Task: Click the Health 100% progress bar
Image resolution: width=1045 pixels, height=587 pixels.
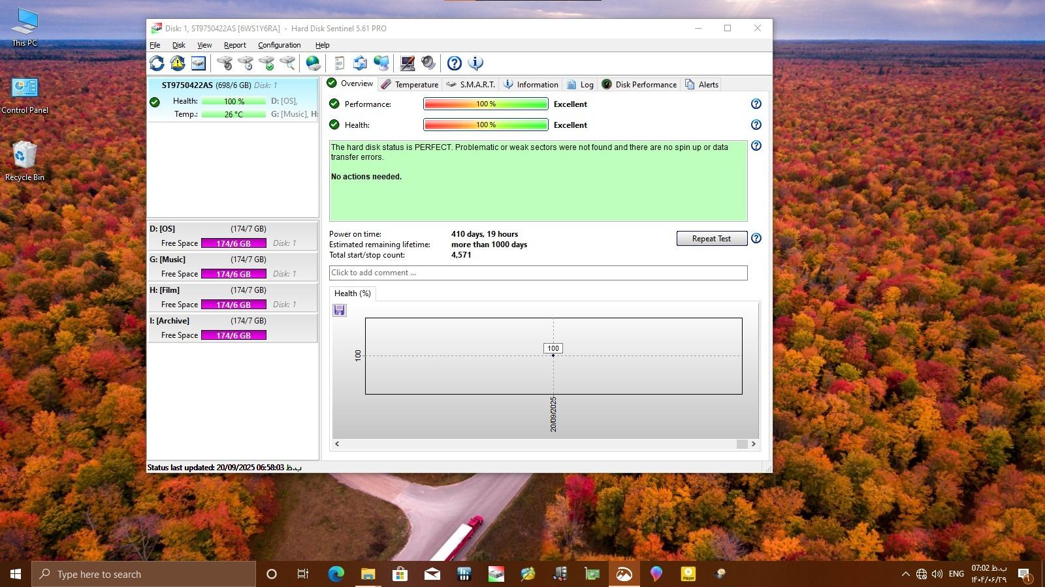Action: tap(485, 125)
